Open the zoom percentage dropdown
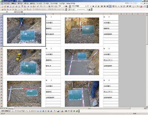The width and height of the screenshot is (148, 115). 64,6
